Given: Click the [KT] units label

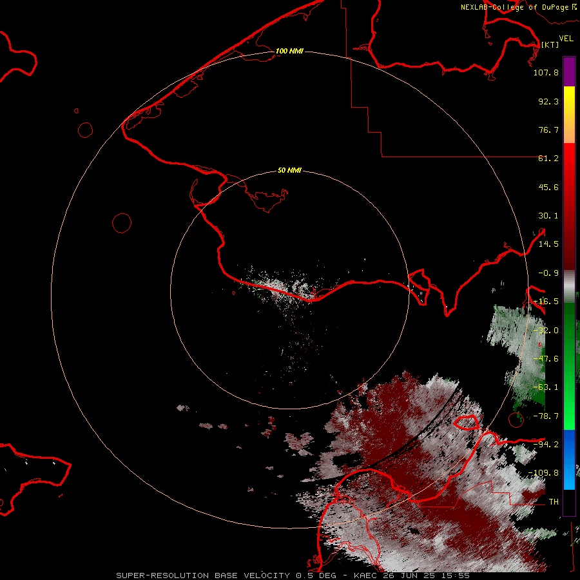Looking at the screenshot, I should (550, 44).
